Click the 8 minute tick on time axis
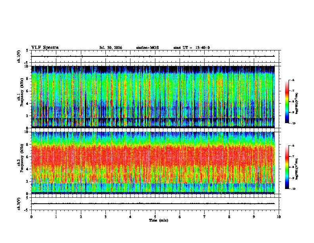This screenshot has width=314, height=243. (229, 217)
